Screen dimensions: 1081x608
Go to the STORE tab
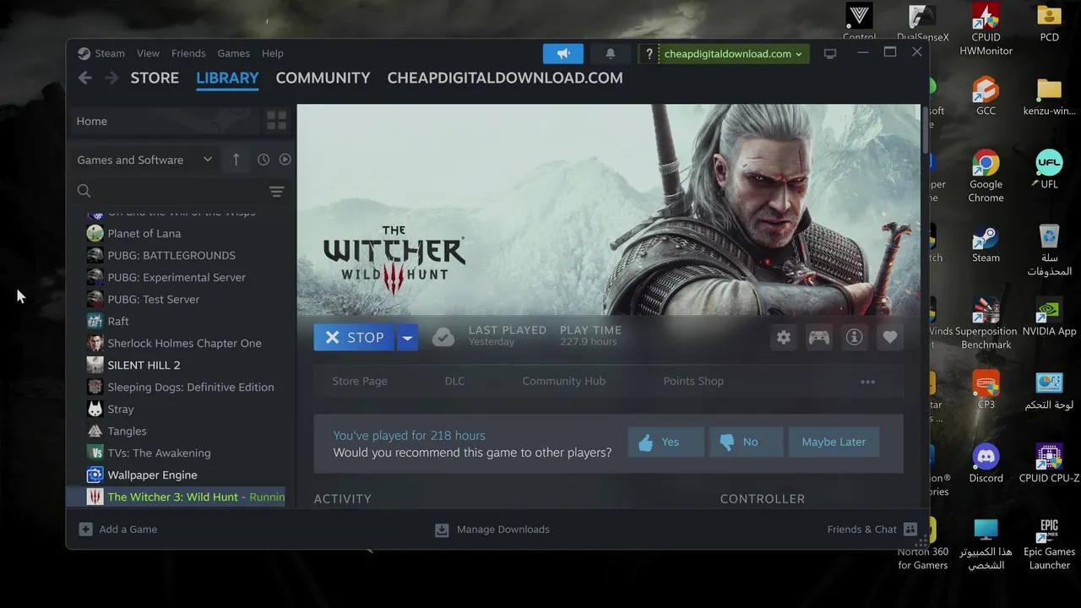pos(155,78)
